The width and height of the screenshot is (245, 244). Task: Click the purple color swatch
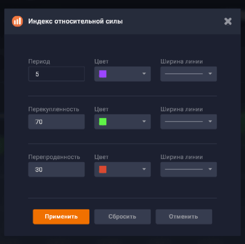[103, 74]
